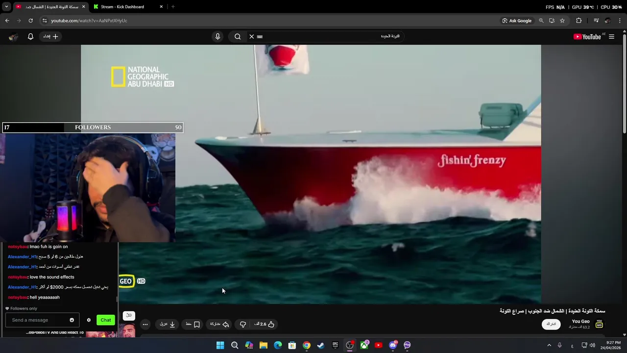Bookmark this page with the star
Screen dimensions: 627x353
562,21
